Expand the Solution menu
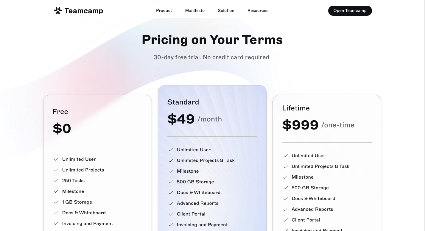This screenshot has height=231, width=425. (x=226, y=10)
